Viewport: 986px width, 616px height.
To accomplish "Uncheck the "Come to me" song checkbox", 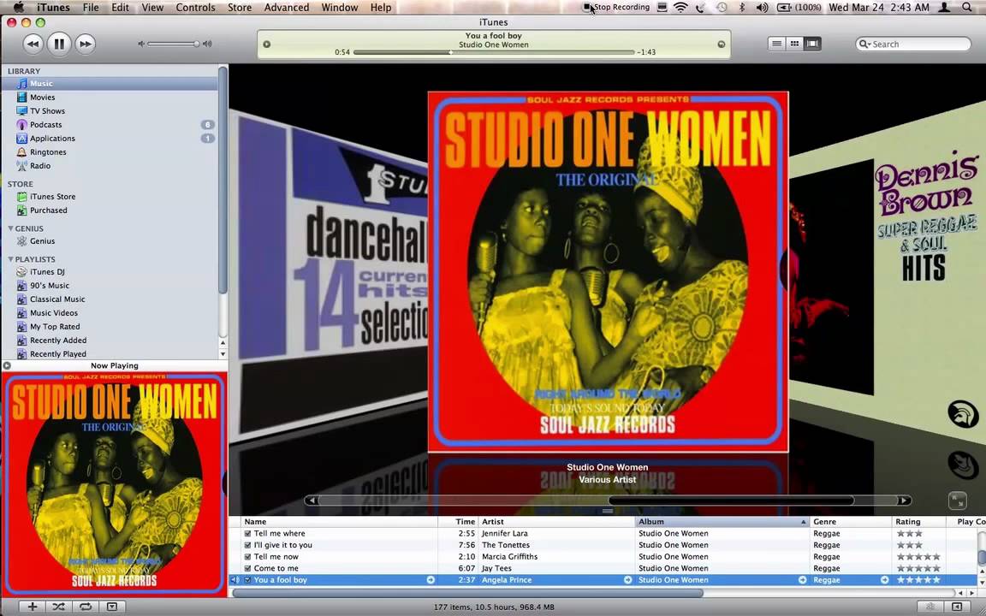I will coord(247,568).
